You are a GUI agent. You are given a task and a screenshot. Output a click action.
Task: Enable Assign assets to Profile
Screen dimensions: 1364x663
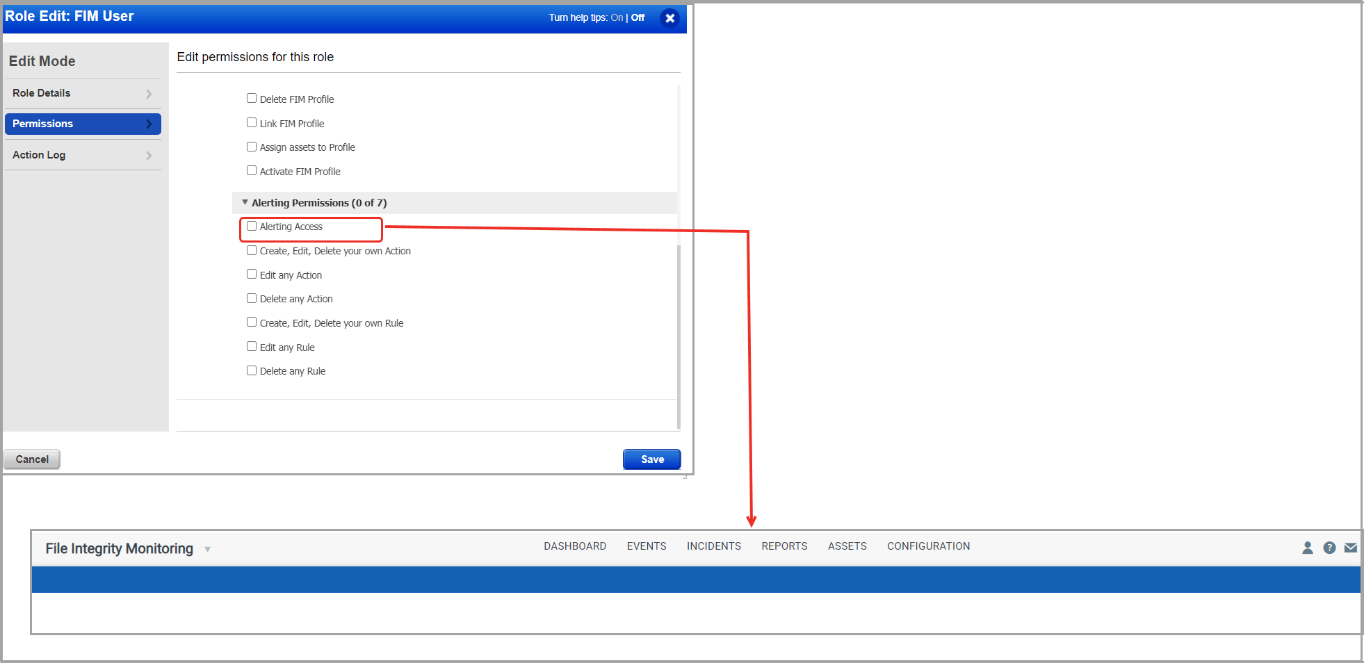click(x=252, y=147)
